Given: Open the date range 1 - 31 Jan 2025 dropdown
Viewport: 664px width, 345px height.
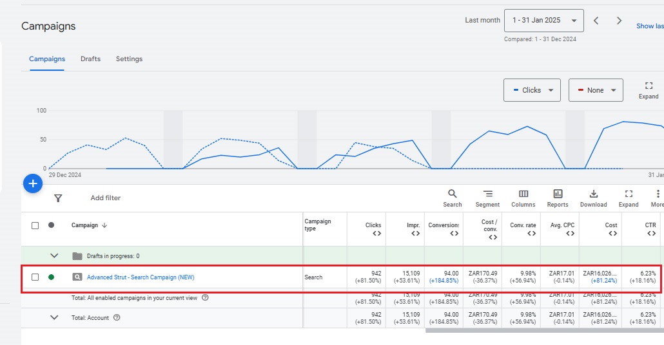Looking at the screenshot, I should click(x=543, y=21).
